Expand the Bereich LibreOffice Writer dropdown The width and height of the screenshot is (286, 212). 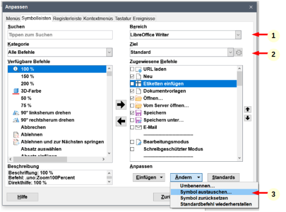238,35
